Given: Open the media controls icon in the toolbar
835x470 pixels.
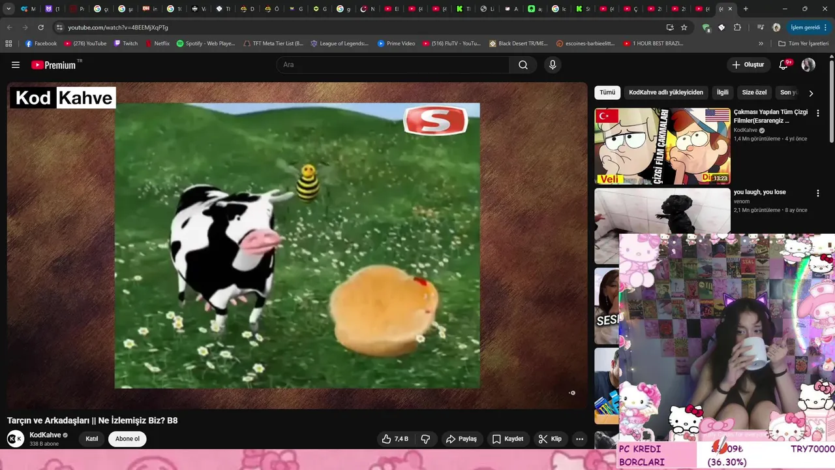Looking at the screenshot, I should click(x=760, y=27).
